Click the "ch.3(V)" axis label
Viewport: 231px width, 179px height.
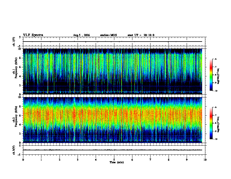(x=14, y=150)
